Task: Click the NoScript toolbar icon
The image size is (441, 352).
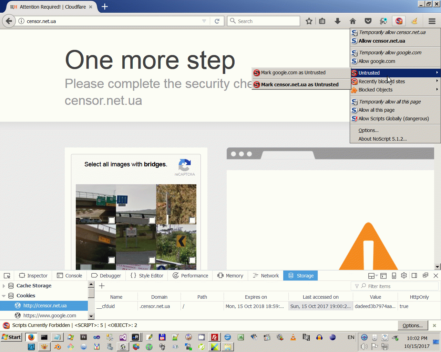Action: pyautogui.click(x=399, y=21)
